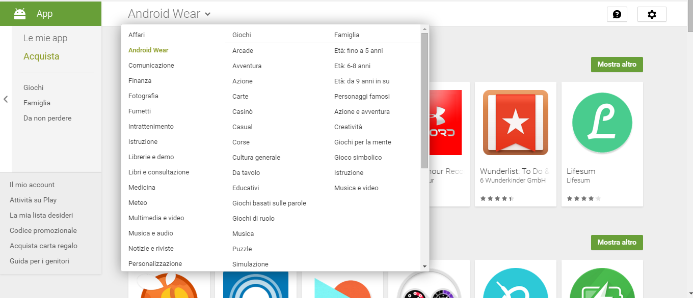Open the settings gear button
This screenshot has width=693, height=298.
(652, 14)
